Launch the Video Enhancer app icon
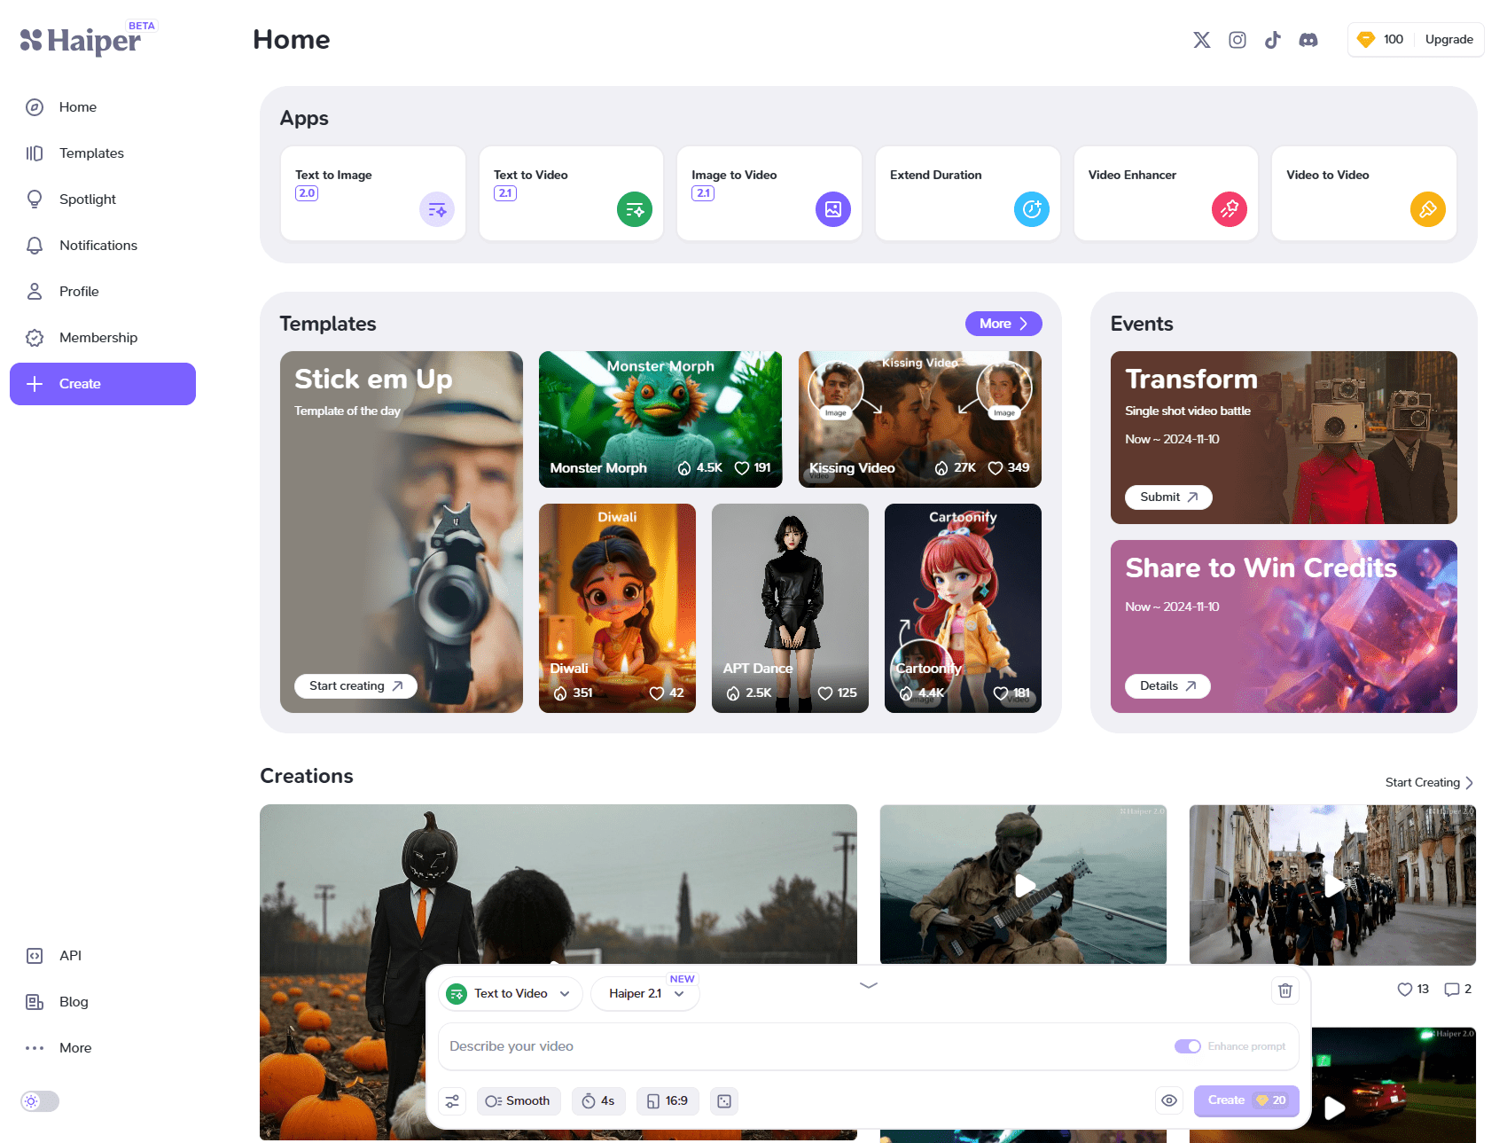Viewport: 1507px width, 1143px height. click(1229, 209)
